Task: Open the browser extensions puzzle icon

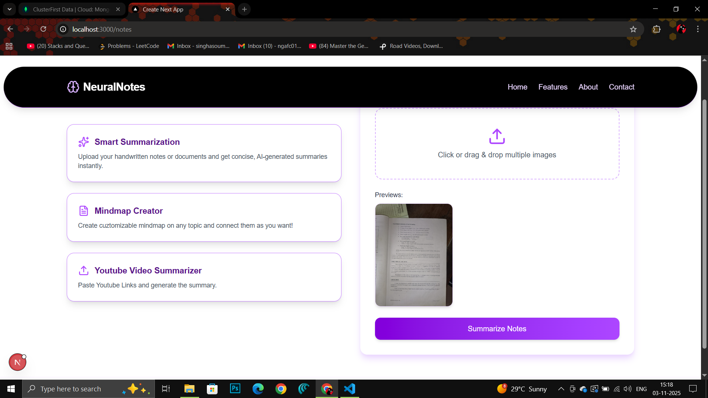Action: tap(656, 29)
